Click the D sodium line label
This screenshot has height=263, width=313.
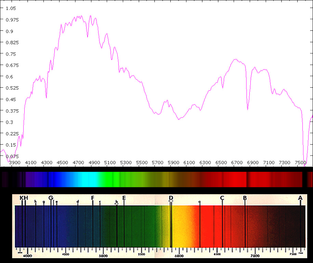[x=171, y=198]
